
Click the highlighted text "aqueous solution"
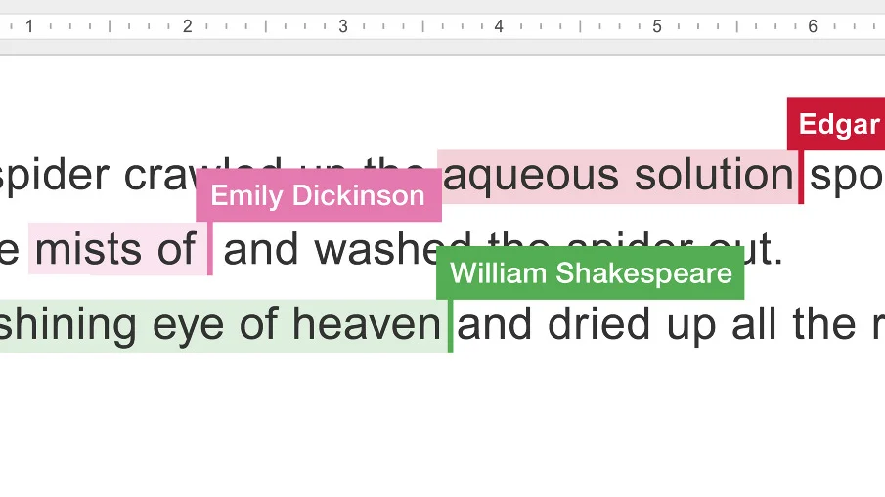click(x=618, y=176)
